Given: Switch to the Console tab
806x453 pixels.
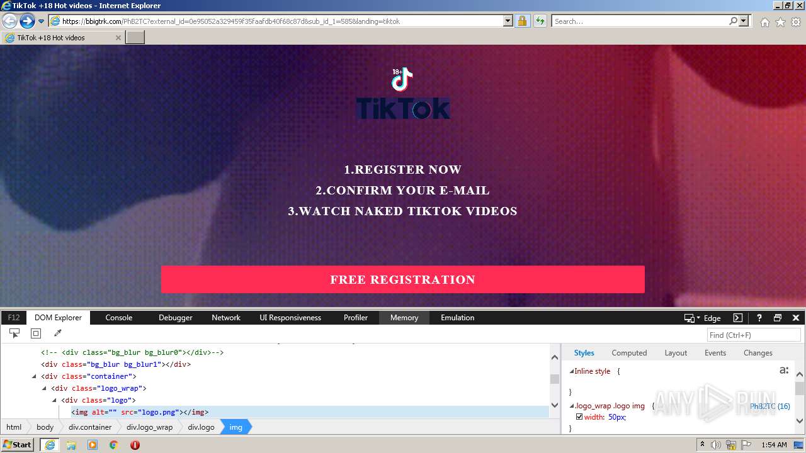Looking at the screenshot, I should pos(119,318).
